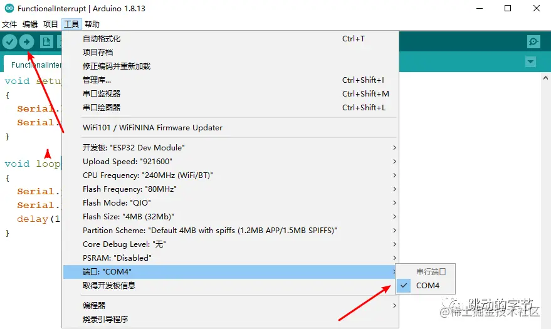This screenshot has width=551, height=329.
Task: Click the 工具 menu in menu bar
Action: click(x=71, y=24)
